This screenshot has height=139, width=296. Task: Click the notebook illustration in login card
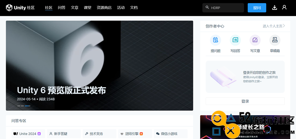pyautogui.click(x=223, y=77)
